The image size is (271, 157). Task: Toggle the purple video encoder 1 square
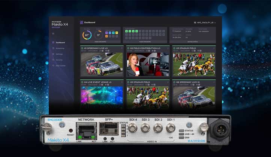coord(107,33)
